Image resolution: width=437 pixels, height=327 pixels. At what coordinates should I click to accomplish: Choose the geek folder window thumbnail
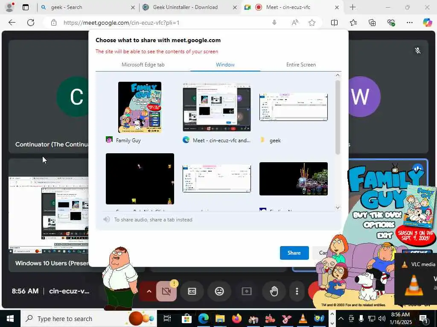(294, 107)
